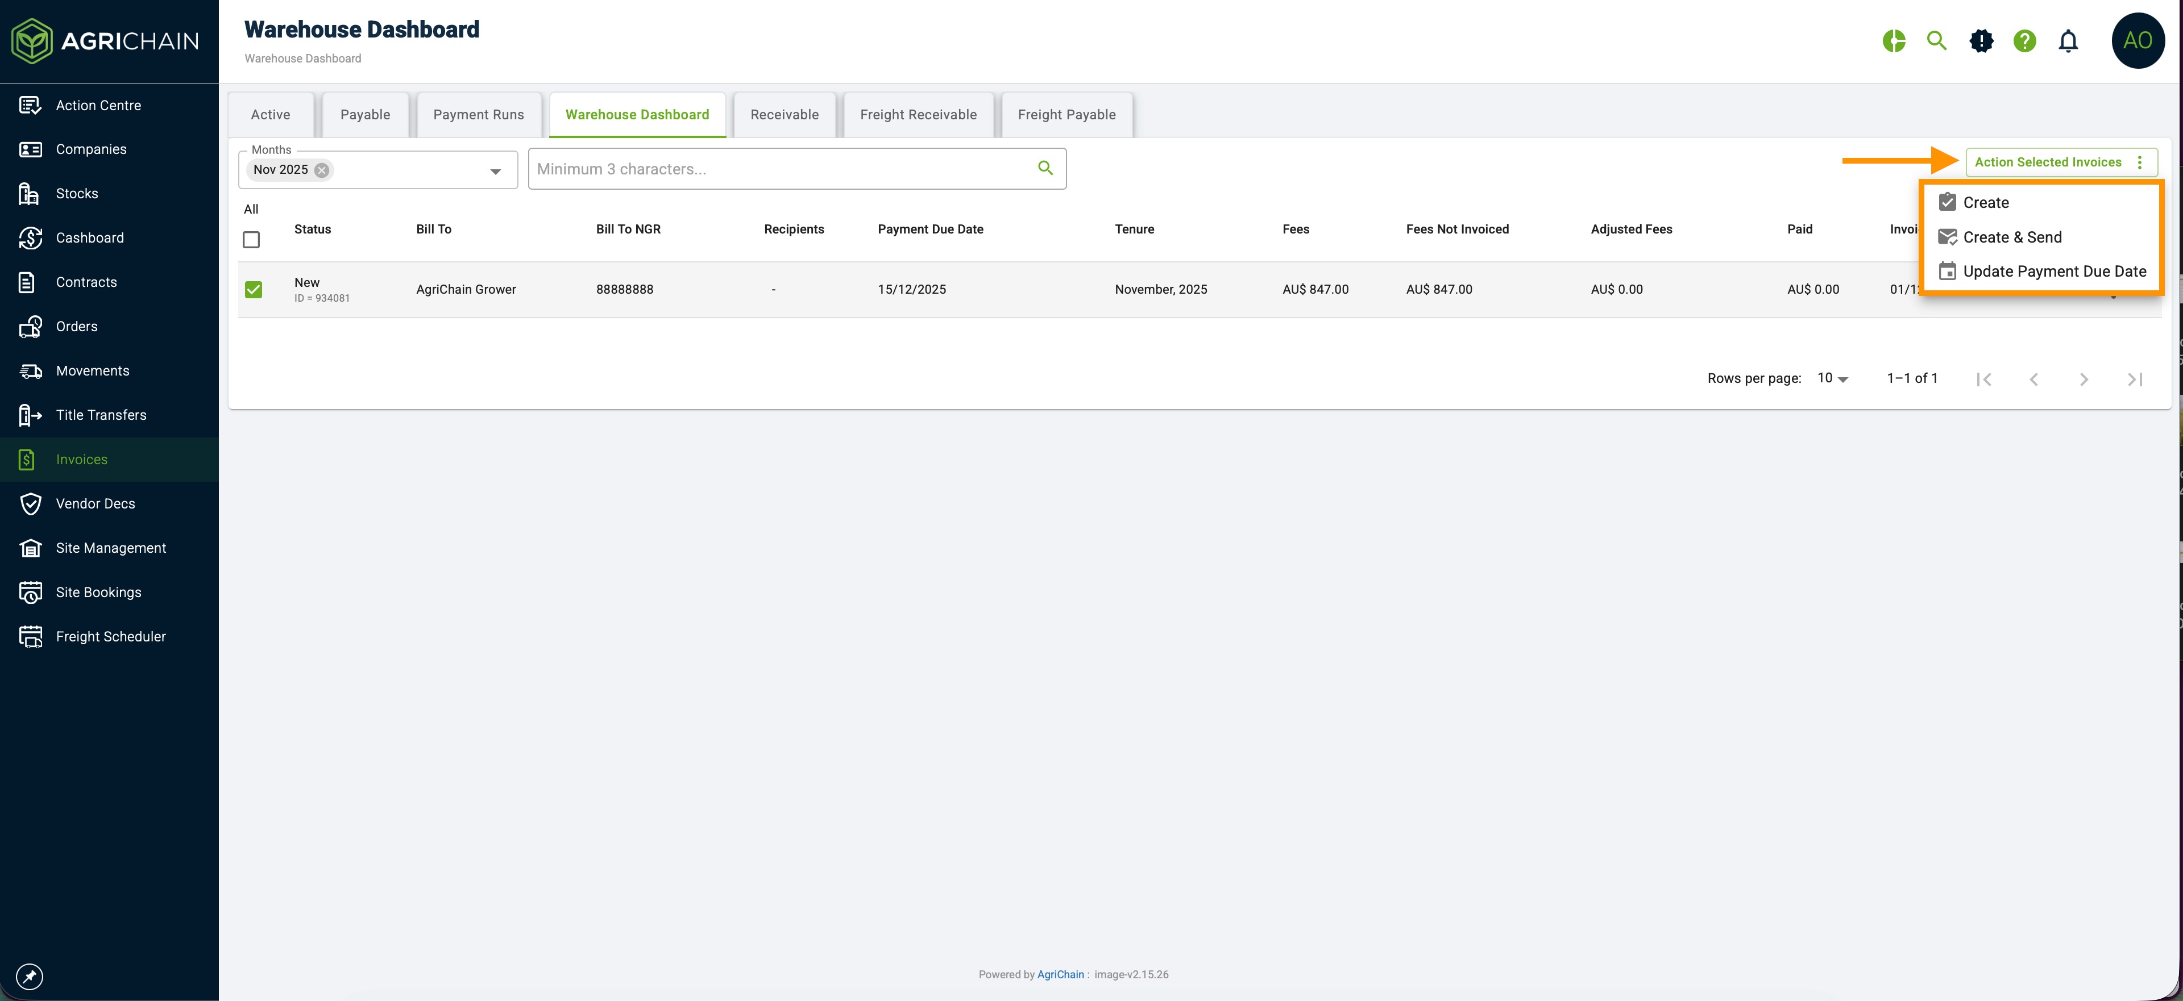Toggle the select All checkbox
The image size is (2183, 1001).
coord(251,240)
